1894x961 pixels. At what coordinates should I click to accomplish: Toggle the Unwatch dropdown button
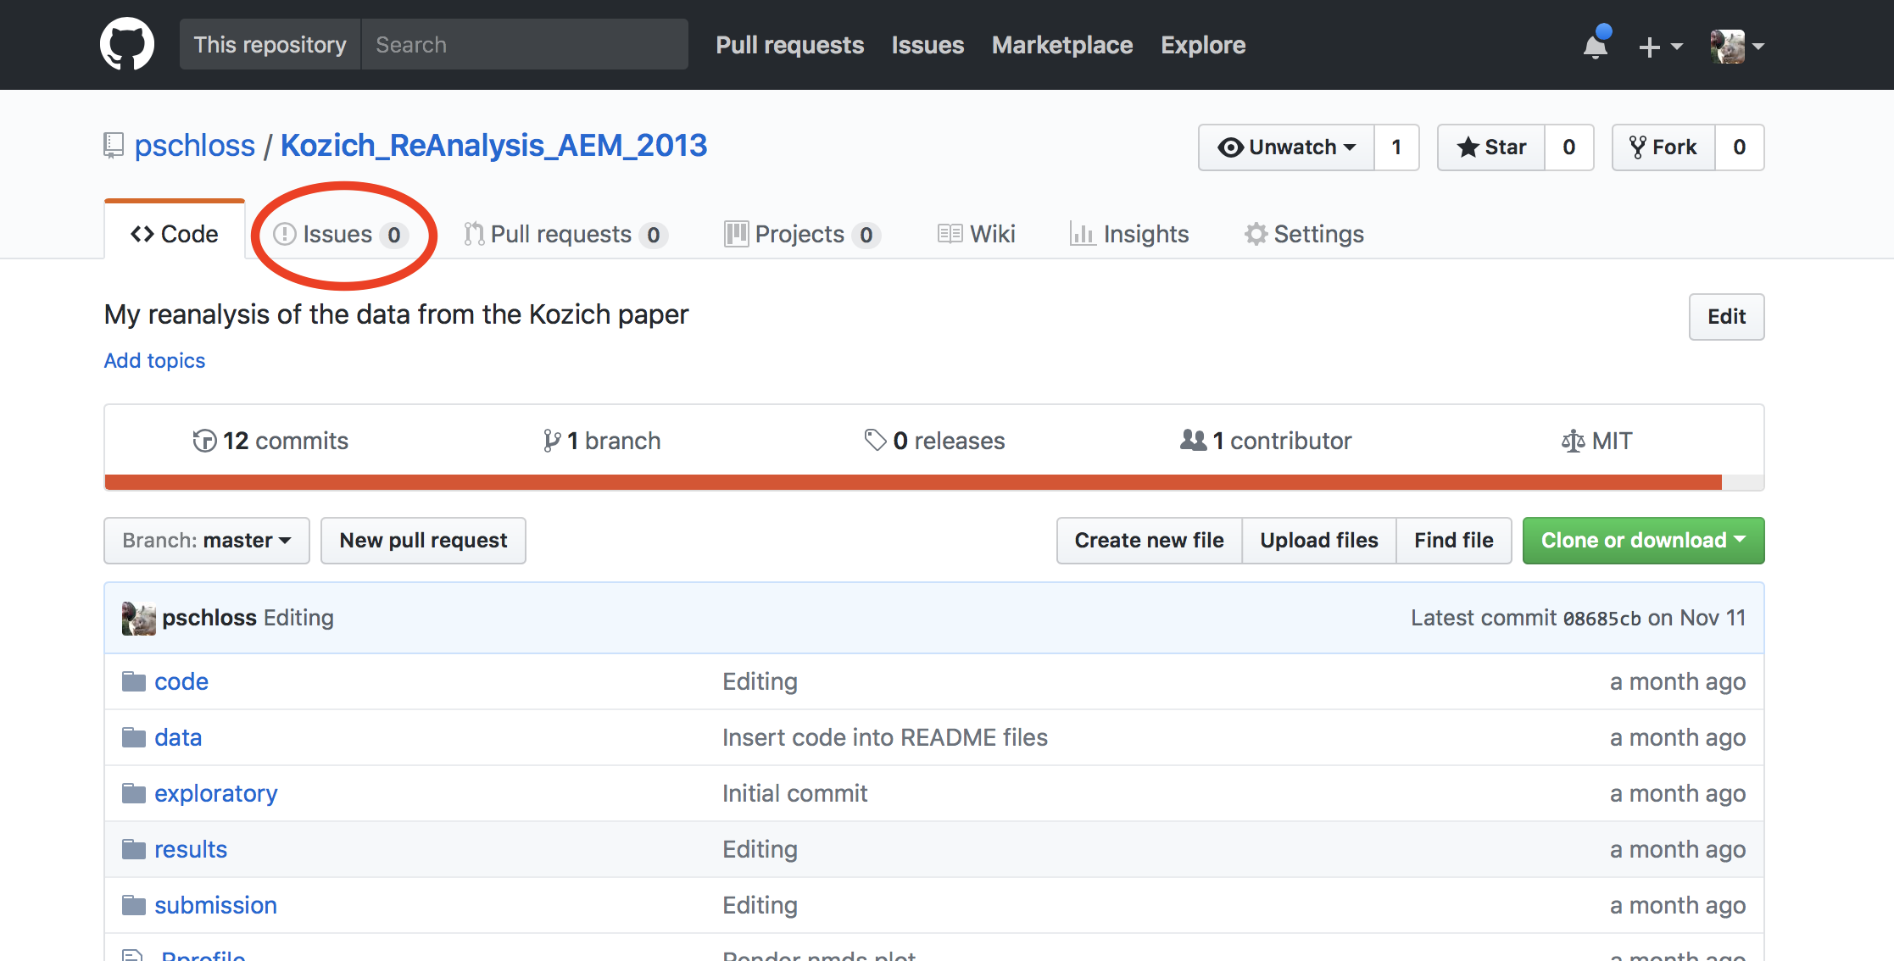pyautogui.click(x=1286, y=147)
